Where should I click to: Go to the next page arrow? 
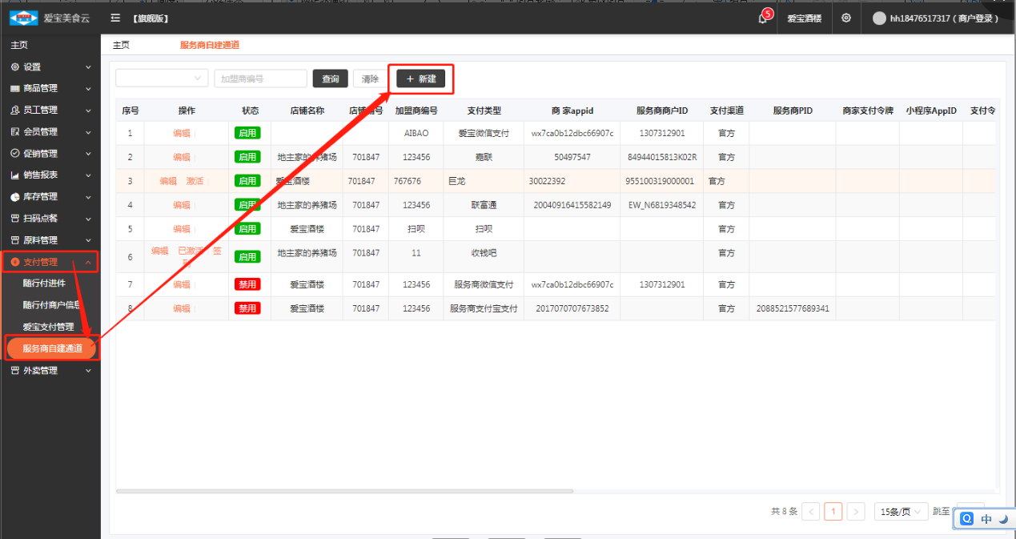(x=856, y=512)
